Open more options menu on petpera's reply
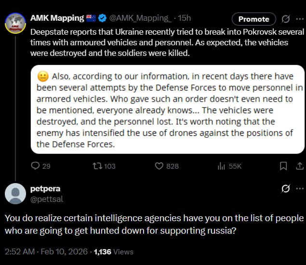 301,188
